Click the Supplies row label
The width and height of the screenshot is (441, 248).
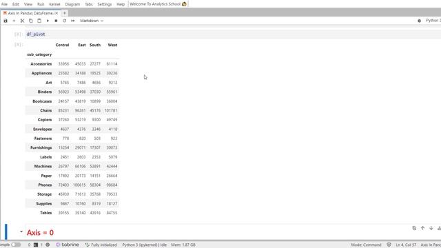(44, 204)
